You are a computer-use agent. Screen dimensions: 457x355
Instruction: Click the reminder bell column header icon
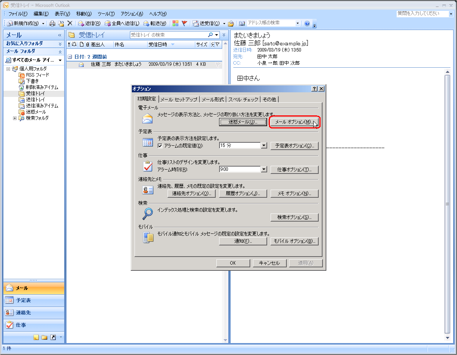74,44
